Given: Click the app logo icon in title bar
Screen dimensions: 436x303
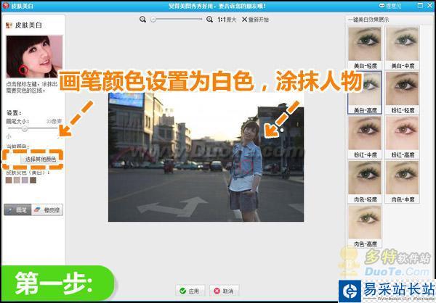Looking at the screenshot, I should pyautogui.click(x=6, y=6).
